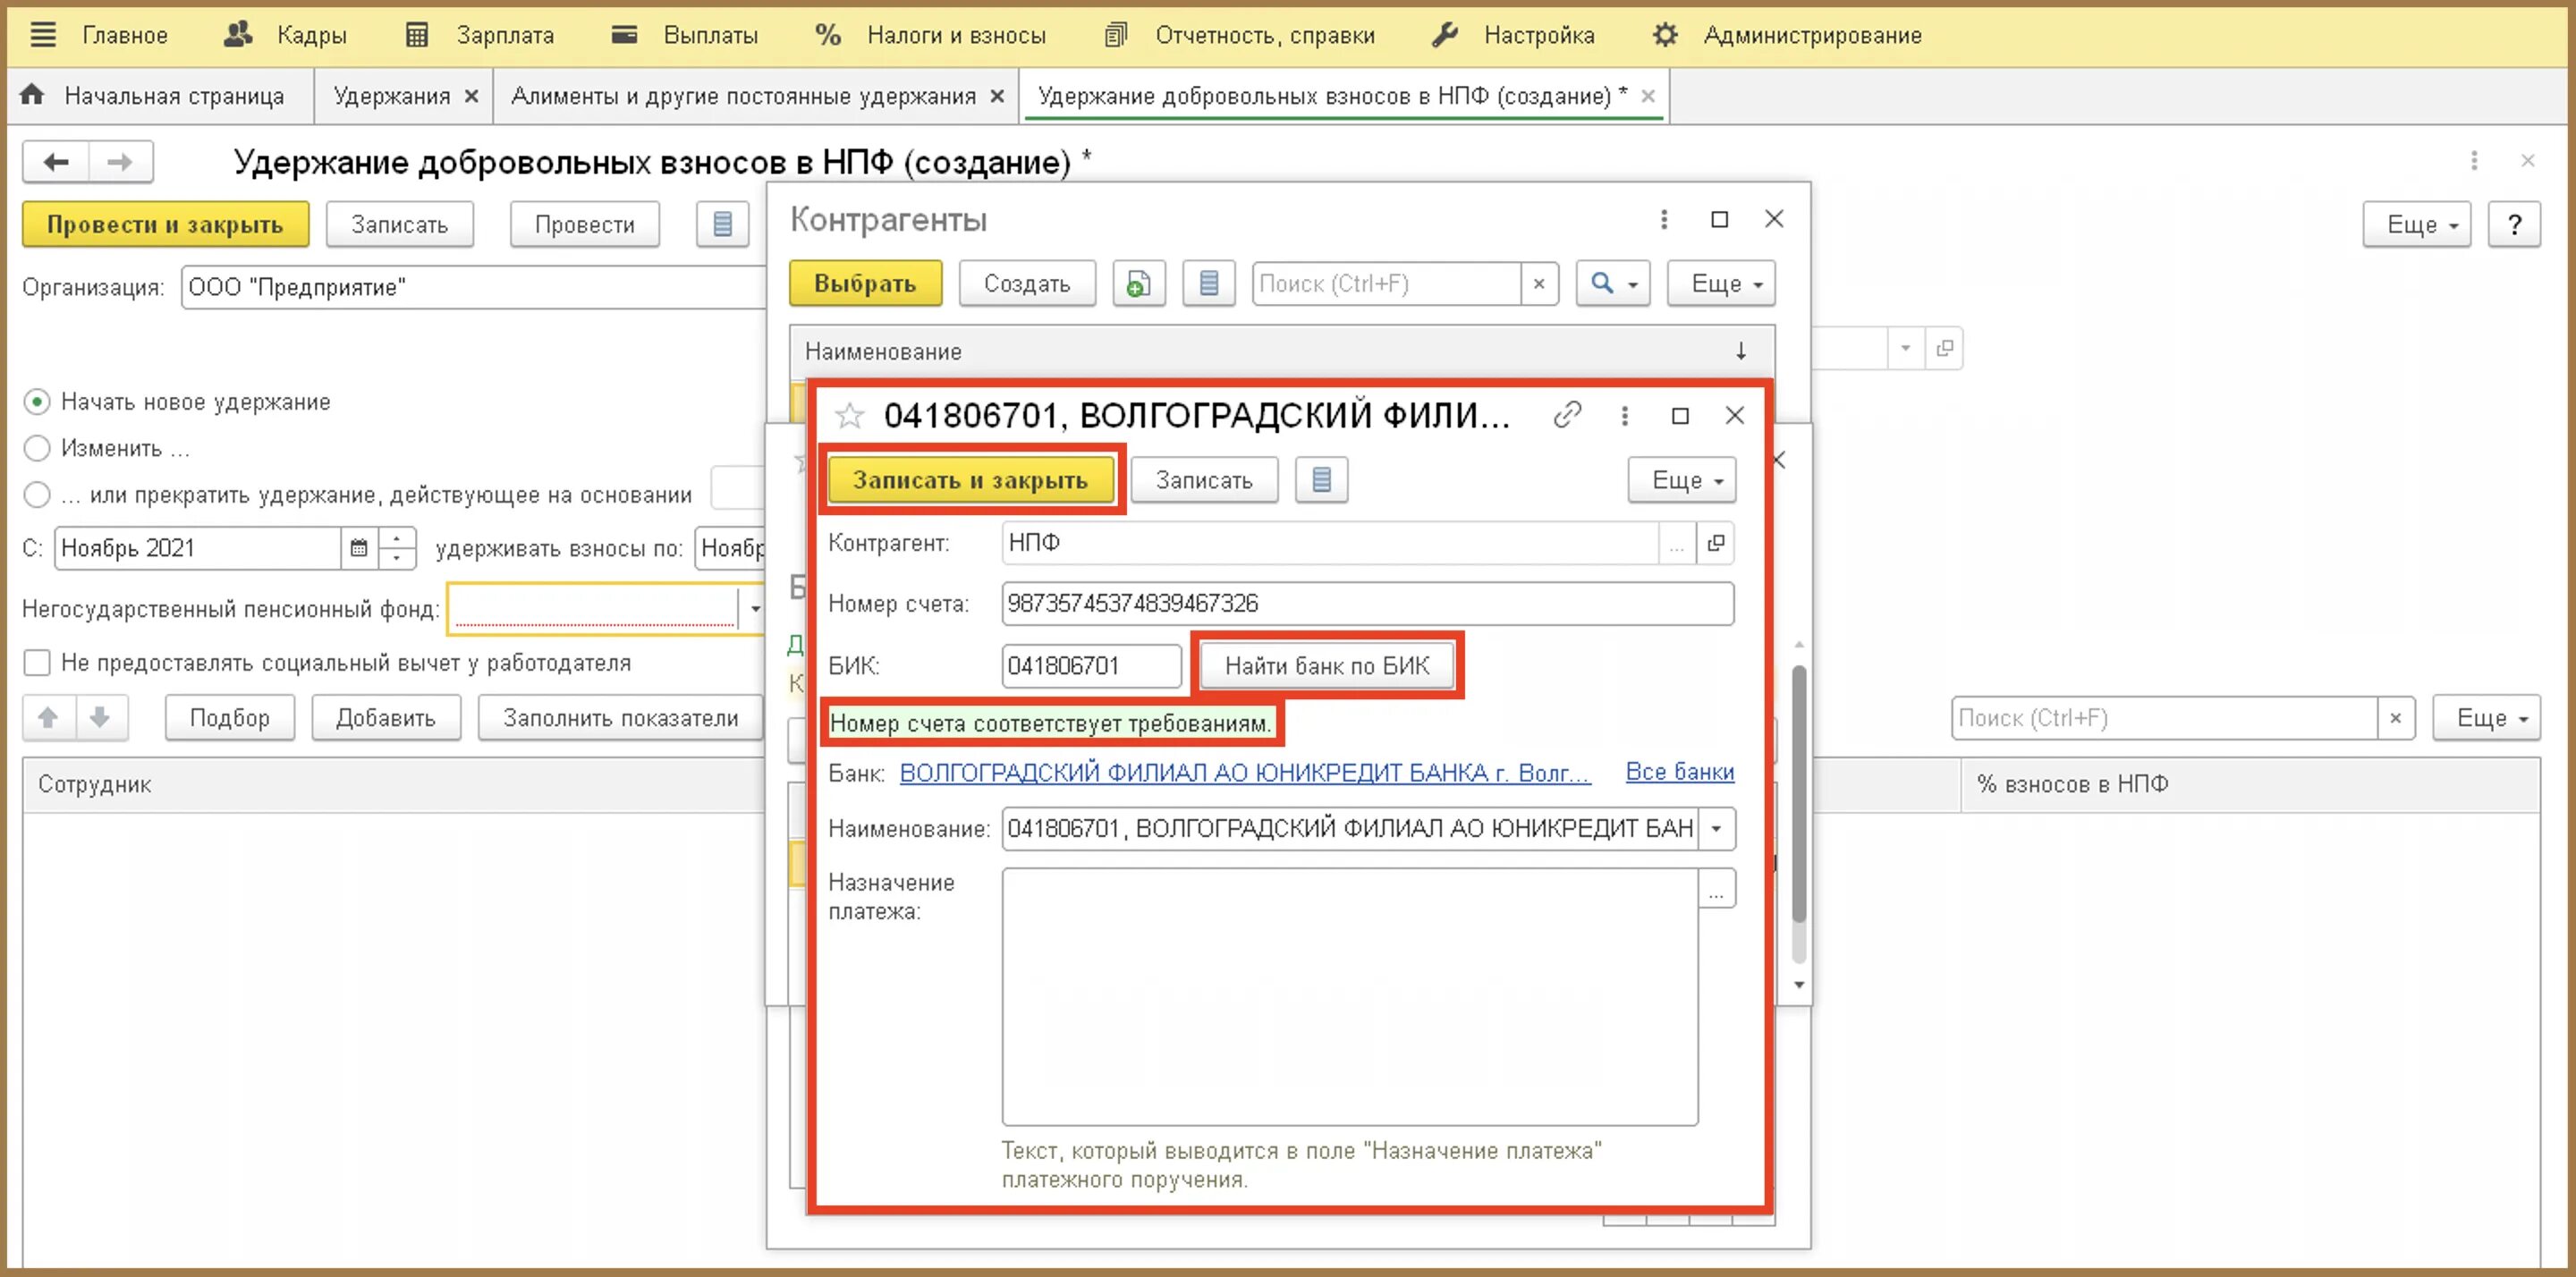Screen dimensions: 2576x1277
Task: Click Найти банк по БИК button
Action: 1327,666
